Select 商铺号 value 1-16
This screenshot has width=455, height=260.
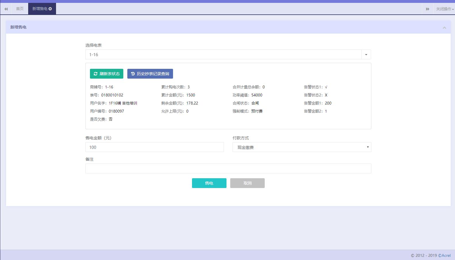(109, 87)
